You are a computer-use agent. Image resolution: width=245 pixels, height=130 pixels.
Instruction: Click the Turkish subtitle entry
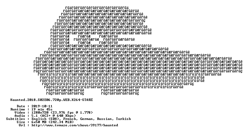point(123,119)
